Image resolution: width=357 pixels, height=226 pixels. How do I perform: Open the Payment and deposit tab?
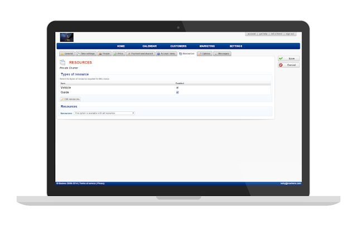click(x=140, y=53)
